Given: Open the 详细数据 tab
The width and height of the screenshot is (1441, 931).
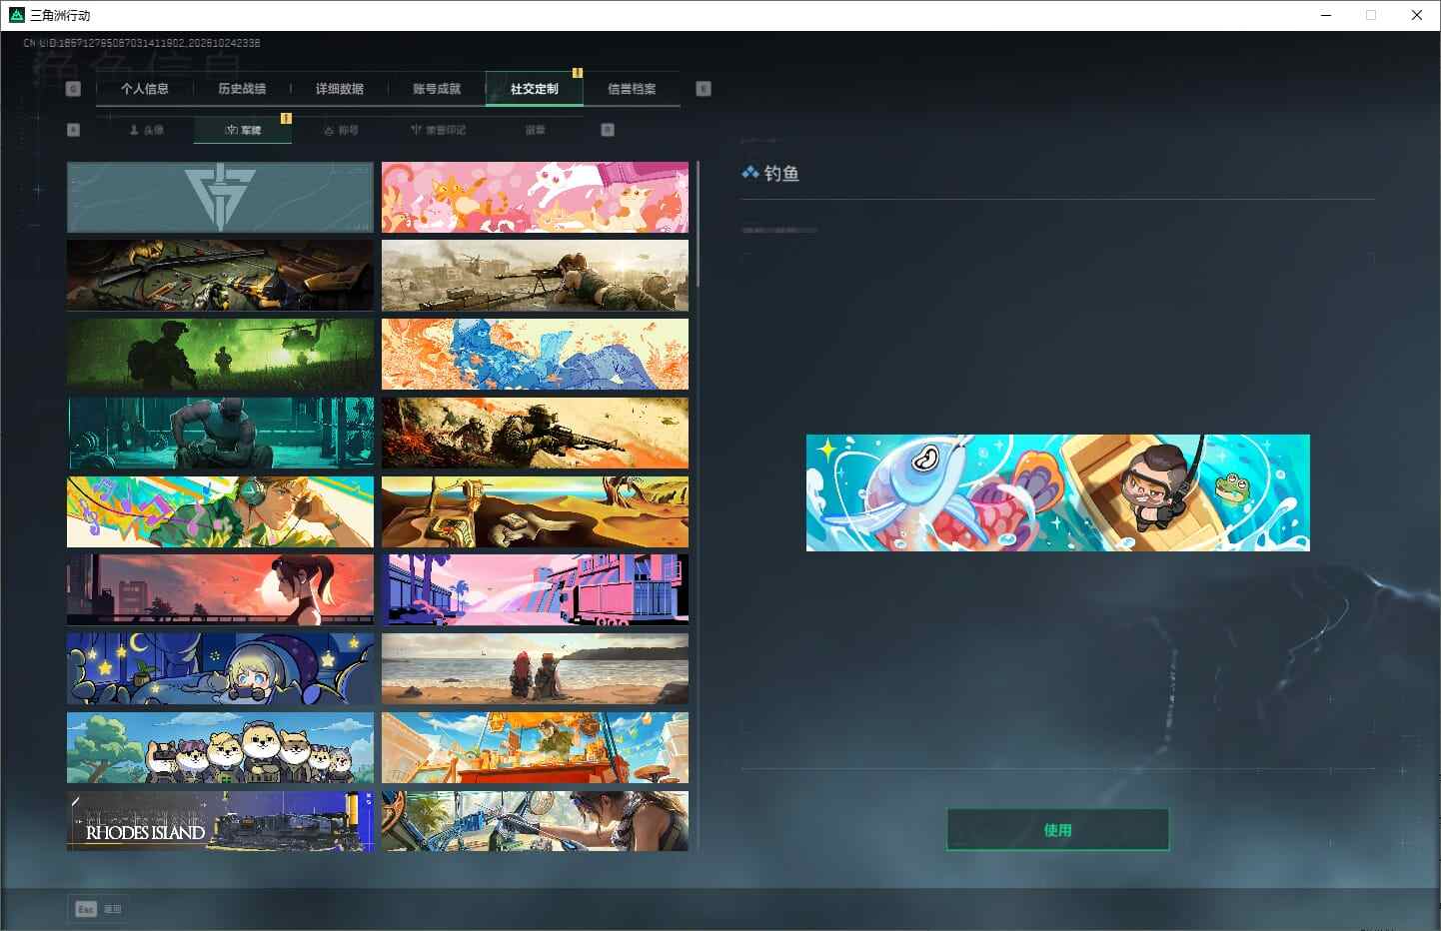Looking at the screenshot, I should (340, 89).
